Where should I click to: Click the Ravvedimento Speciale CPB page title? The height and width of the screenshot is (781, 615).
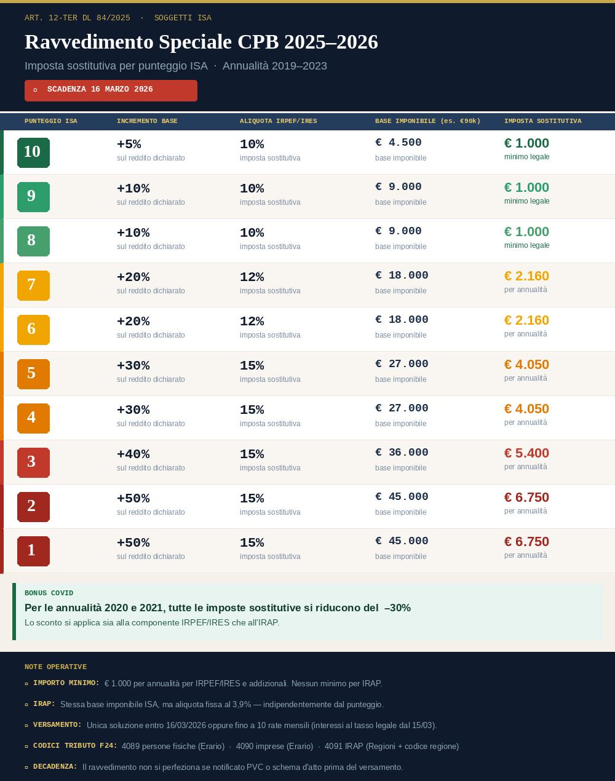tap(201, 42)
